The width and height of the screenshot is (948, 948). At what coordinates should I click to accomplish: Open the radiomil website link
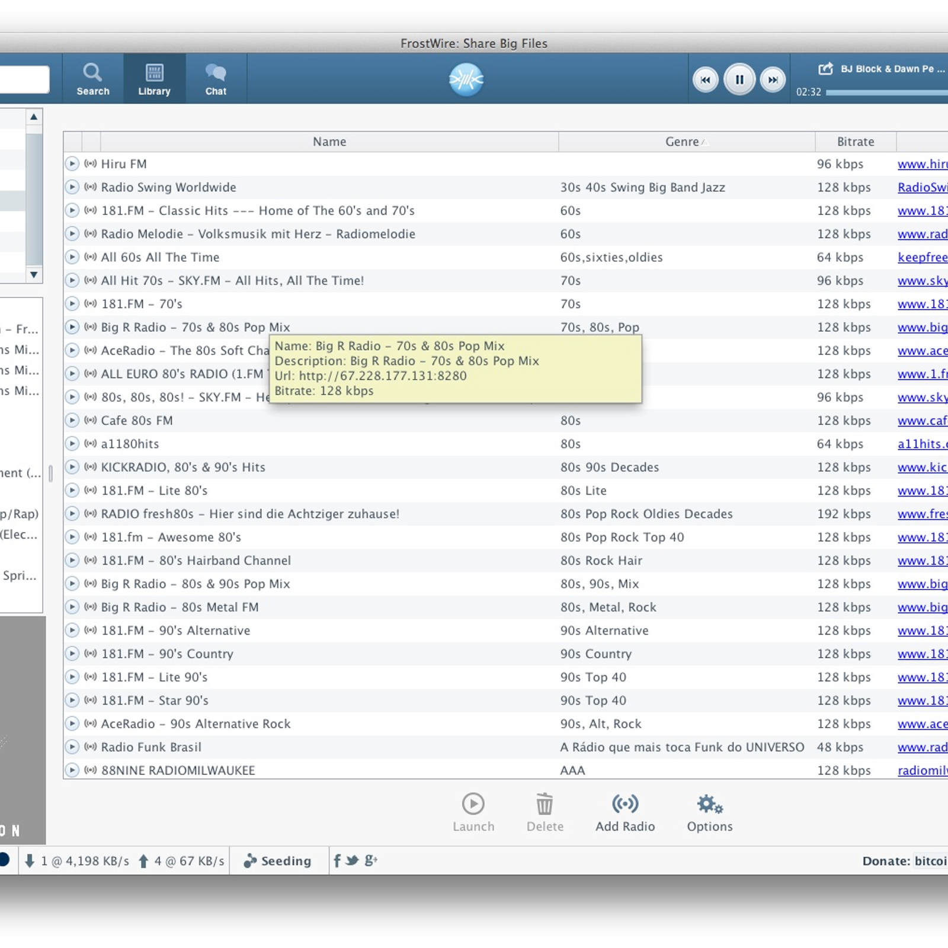923,770
